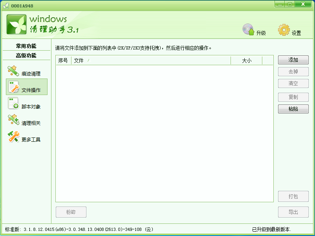Click the 粉碎 (shred) button
Image resolution: width=315 pixels, height=236 pixels.
click(71, 212)
